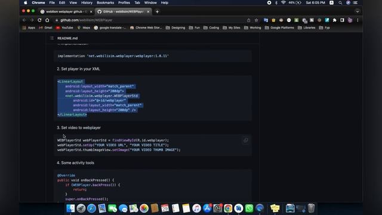Click the 'Set player in your XML' heading
The height and width of the screenshot is (215, 382).
pos(78,69)
